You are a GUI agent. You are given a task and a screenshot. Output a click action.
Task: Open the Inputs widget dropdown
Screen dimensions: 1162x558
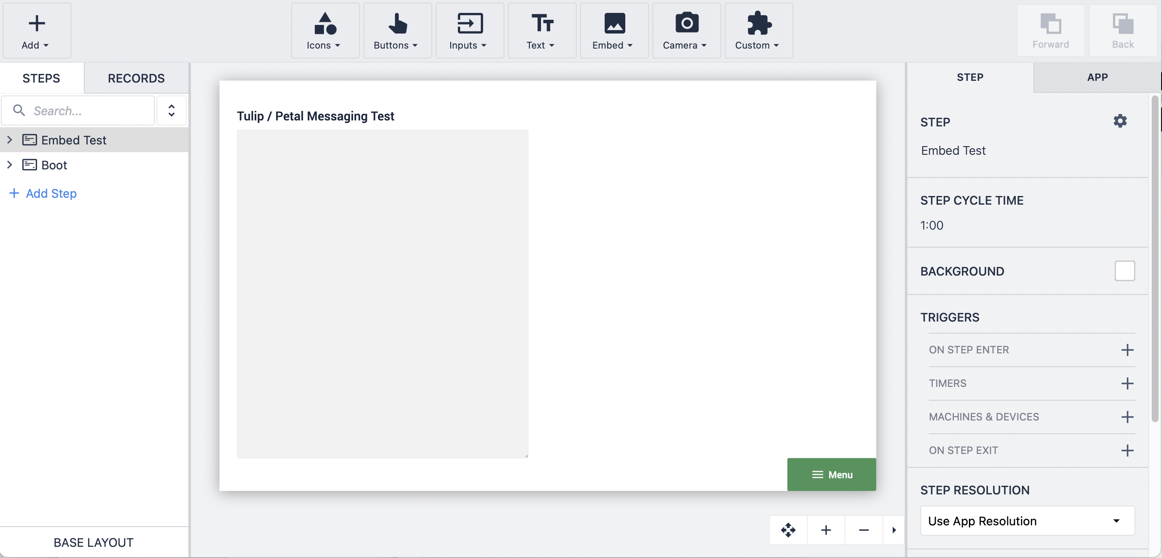coord(469,31)
